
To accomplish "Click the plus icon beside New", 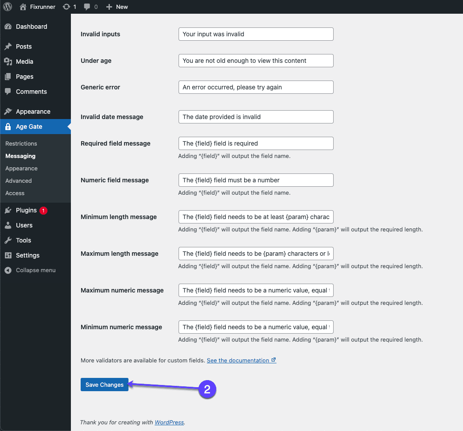I will tap(109, 7).
